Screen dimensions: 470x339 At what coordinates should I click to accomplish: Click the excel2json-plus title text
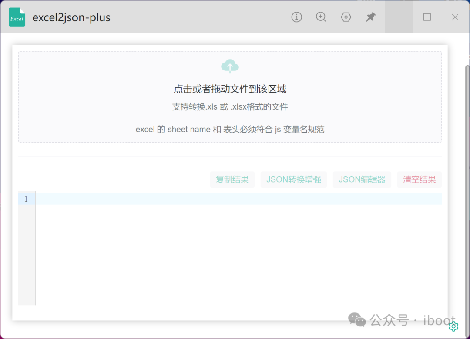[71, 17]
